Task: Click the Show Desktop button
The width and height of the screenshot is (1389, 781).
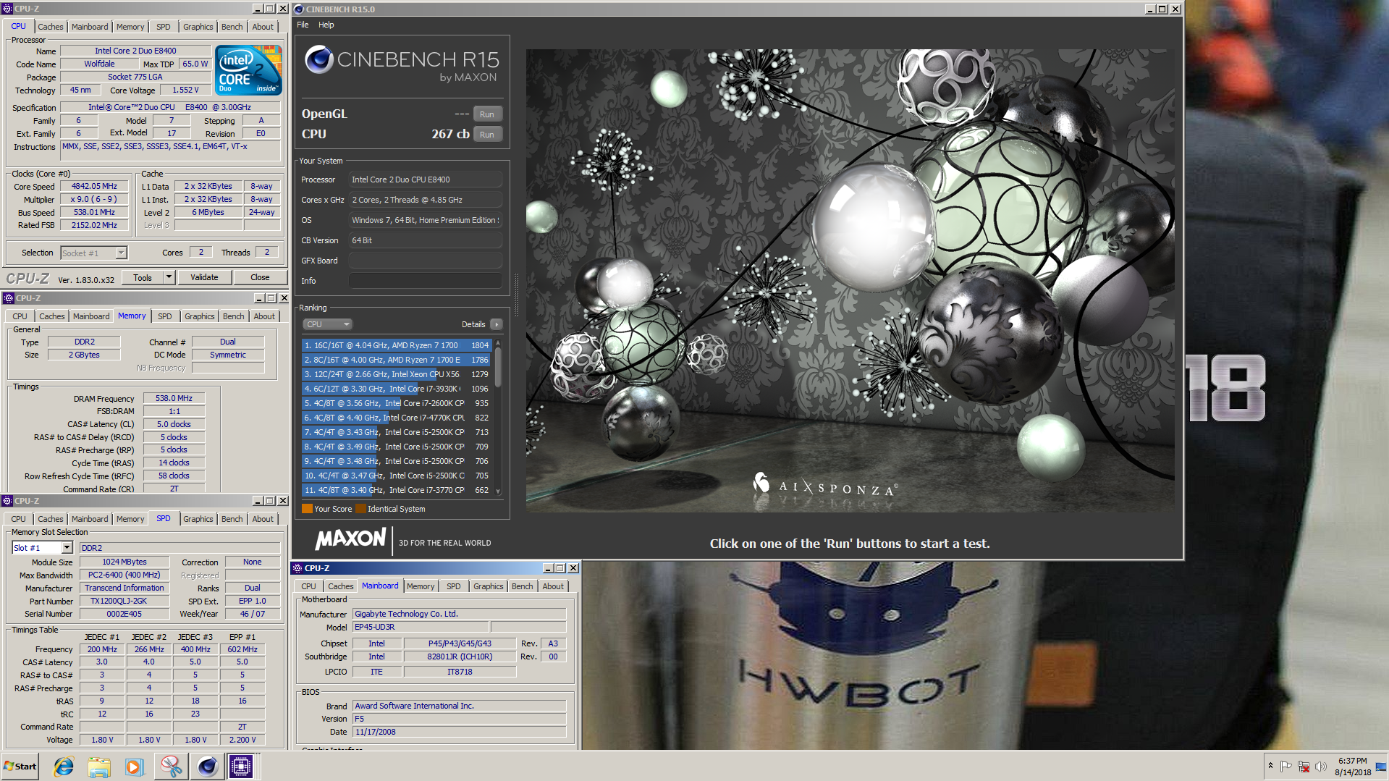Action: click(x=1381, y=767)
